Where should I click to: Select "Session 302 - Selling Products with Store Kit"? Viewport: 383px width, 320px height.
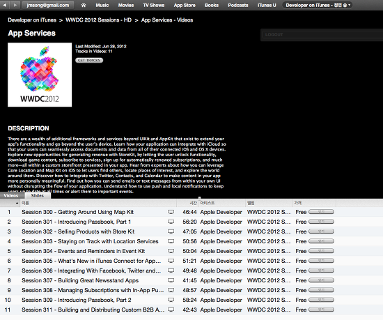pyautogui.click(x=78, y=231)
